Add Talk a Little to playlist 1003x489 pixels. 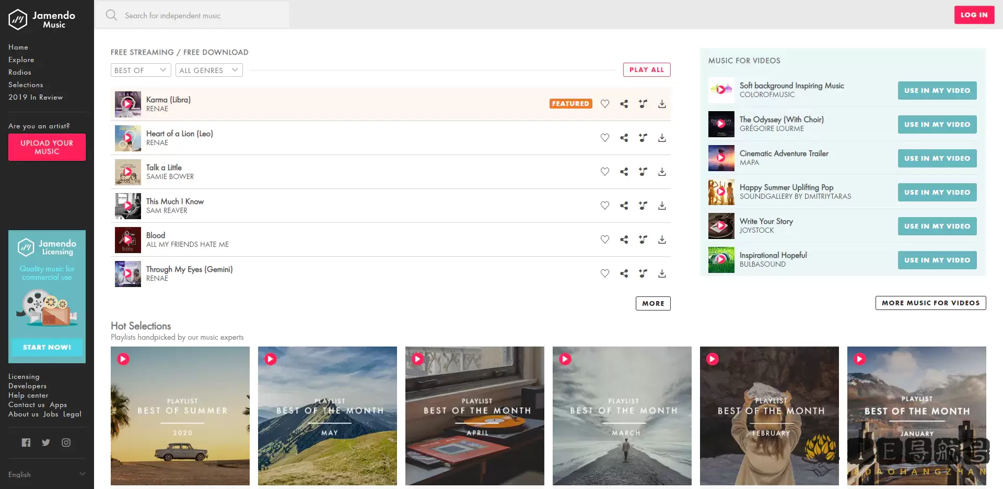643,172
